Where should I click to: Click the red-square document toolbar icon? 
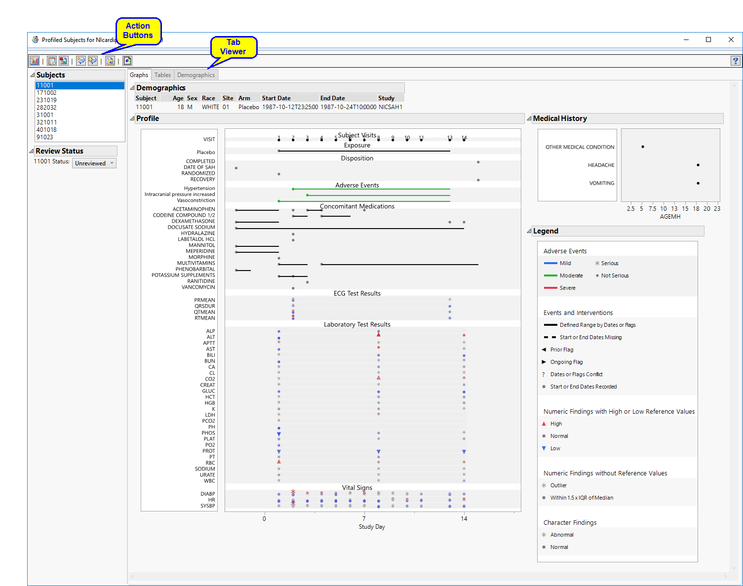[x=63, y=61]
